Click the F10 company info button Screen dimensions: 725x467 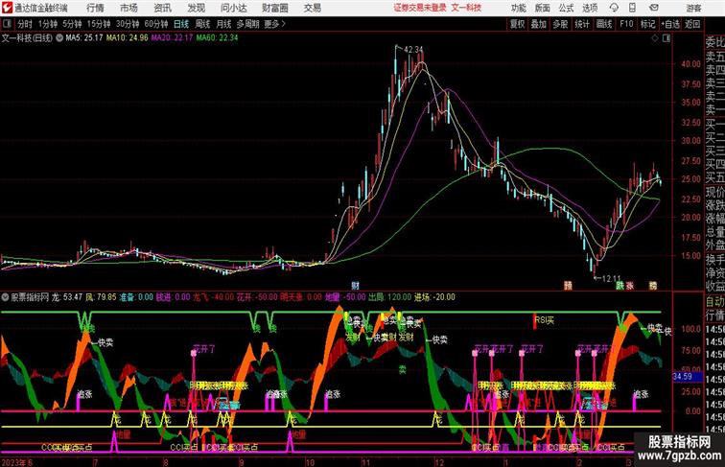tap(626, 24)
